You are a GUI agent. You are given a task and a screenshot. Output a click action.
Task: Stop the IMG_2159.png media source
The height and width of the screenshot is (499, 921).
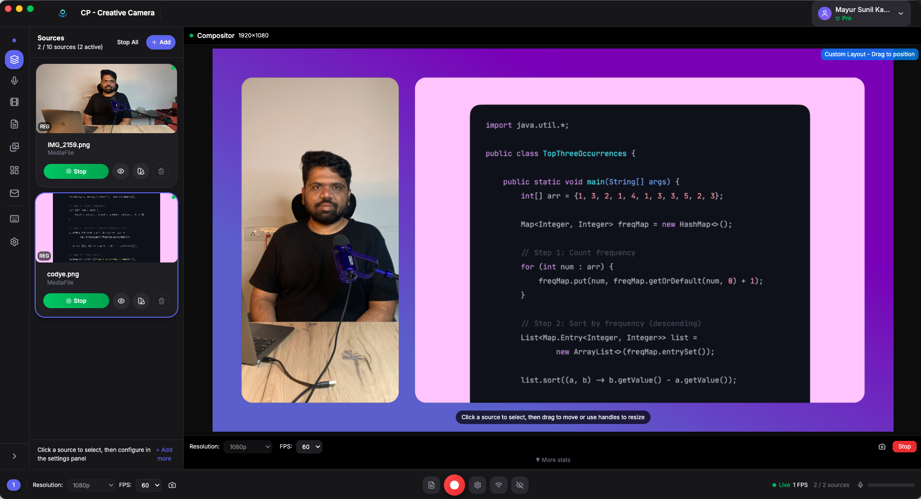pos(76,171)
